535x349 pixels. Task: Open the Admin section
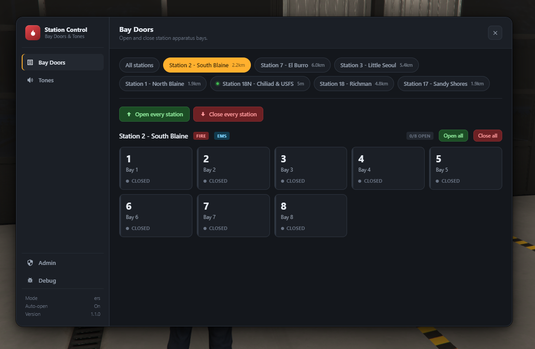tap(62, 263)
